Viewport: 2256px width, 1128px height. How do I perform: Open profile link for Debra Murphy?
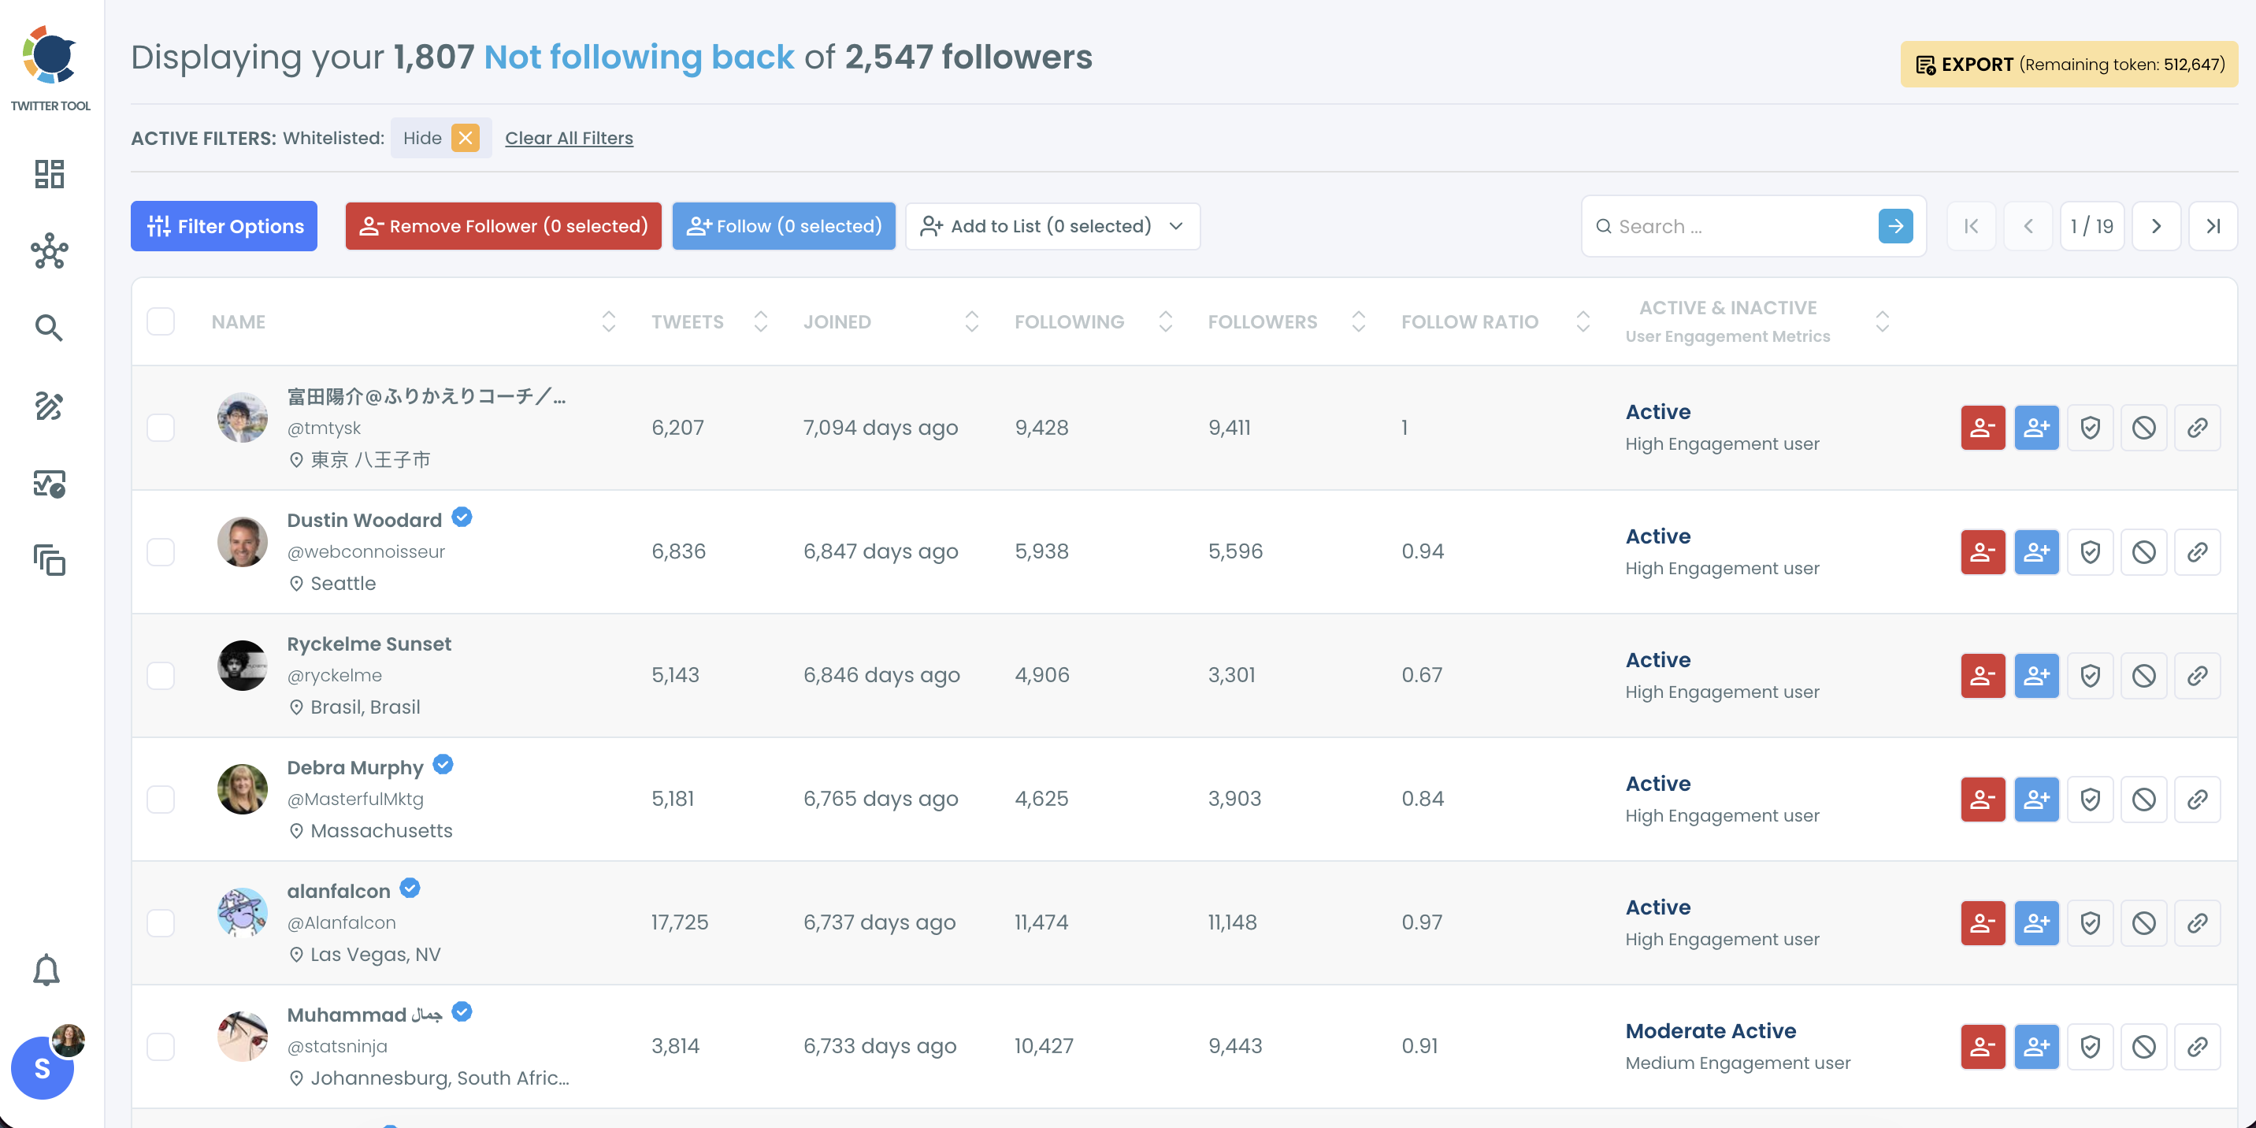click(2198, 799)
